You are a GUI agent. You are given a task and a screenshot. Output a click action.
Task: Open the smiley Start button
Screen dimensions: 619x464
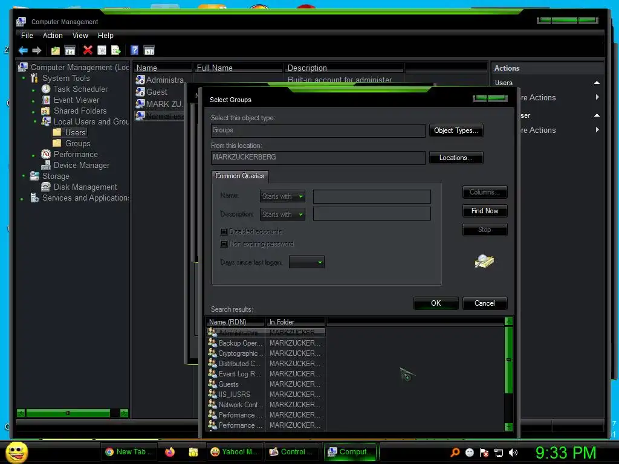point(16,452)
